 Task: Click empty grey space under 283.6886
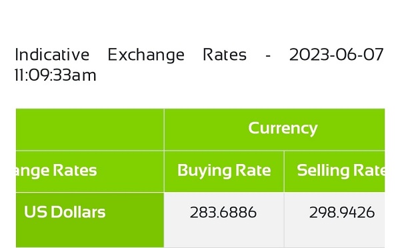pos(224,233)
